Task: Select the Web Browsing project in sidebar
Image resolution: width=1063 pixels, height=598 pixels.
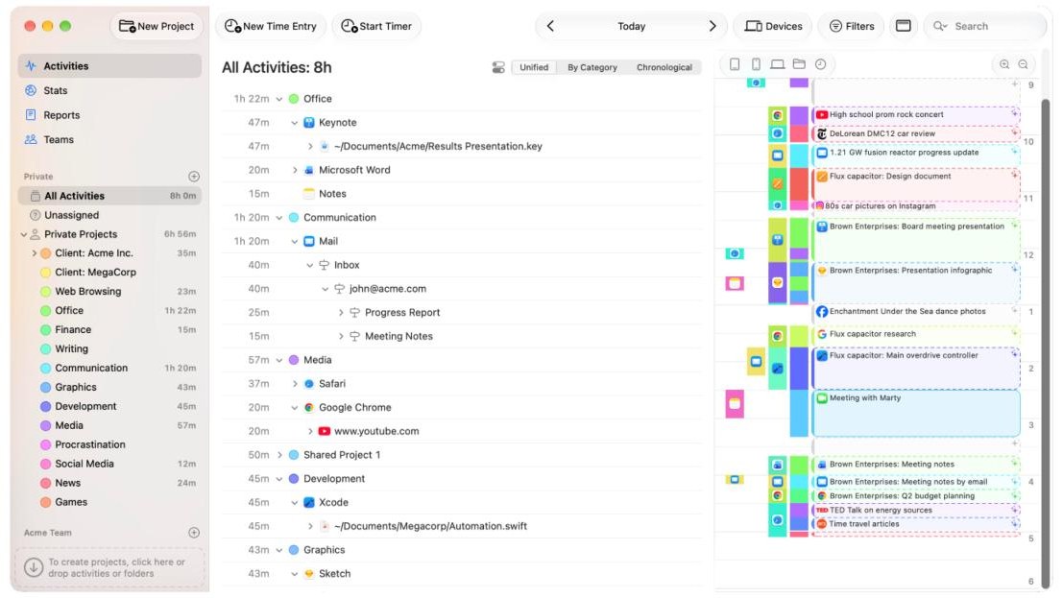Action: click(109, 292)
